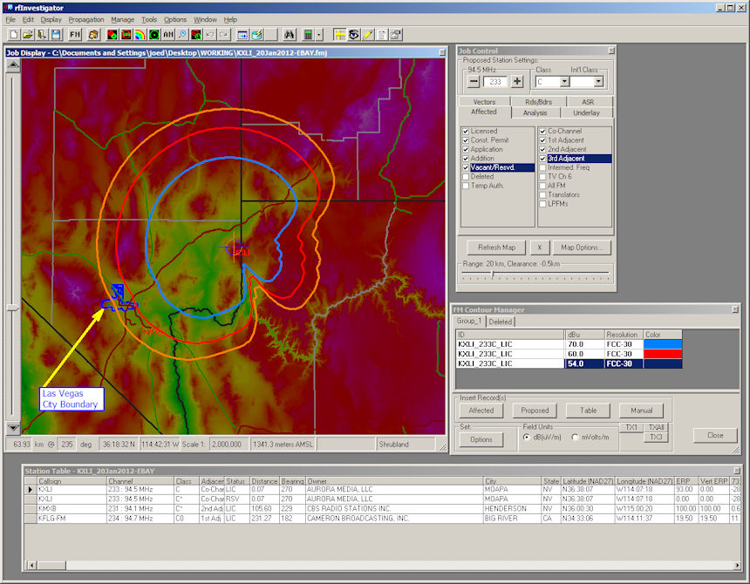
Task: Click the Refresh Map button
Action: click(x=496, y=248)
